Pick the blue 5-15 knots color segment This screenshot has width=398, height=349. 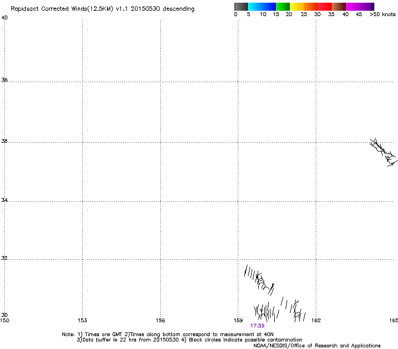coord(262,6)
